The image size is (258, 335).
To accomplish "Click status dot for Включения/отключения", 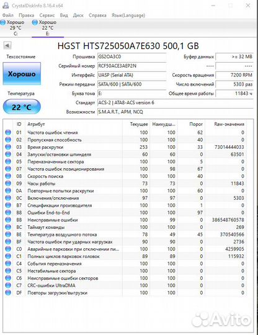I will coord(8,198).
